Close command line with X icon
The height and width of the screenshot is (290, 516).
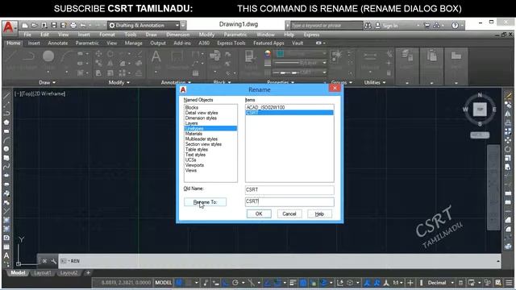click(44, 261)
